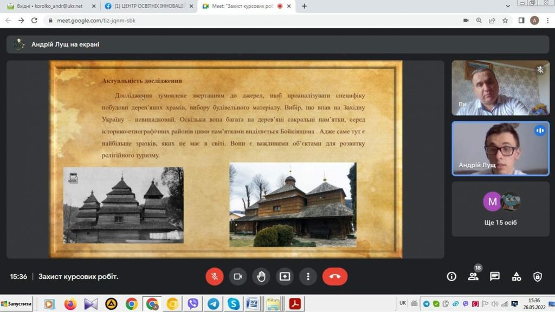Open the host controls shield icon
The width and height of the screenshot is (555, 312).
pos(537,276)
